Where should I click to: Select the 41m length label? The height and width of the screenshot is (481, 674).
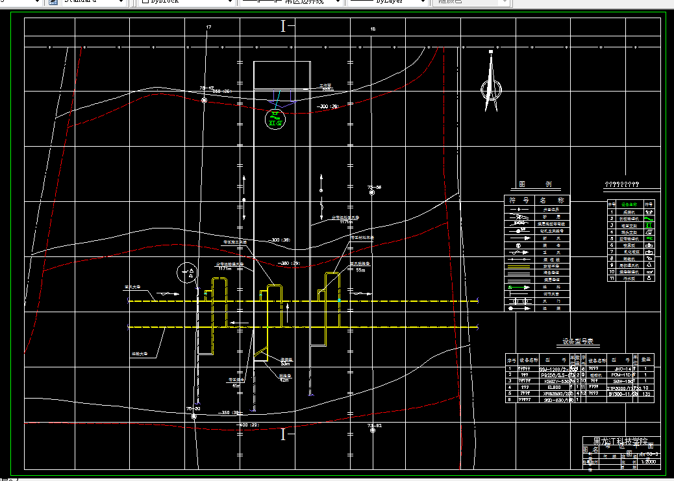point(236,386)
